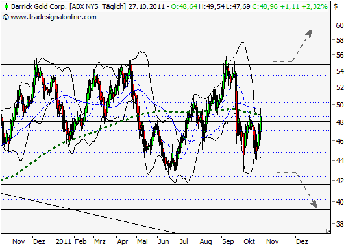Image resolution: width=346 pixels, height=246 pixels.
Task: Click the date 27.10.2011 in header
Action: 147,6
